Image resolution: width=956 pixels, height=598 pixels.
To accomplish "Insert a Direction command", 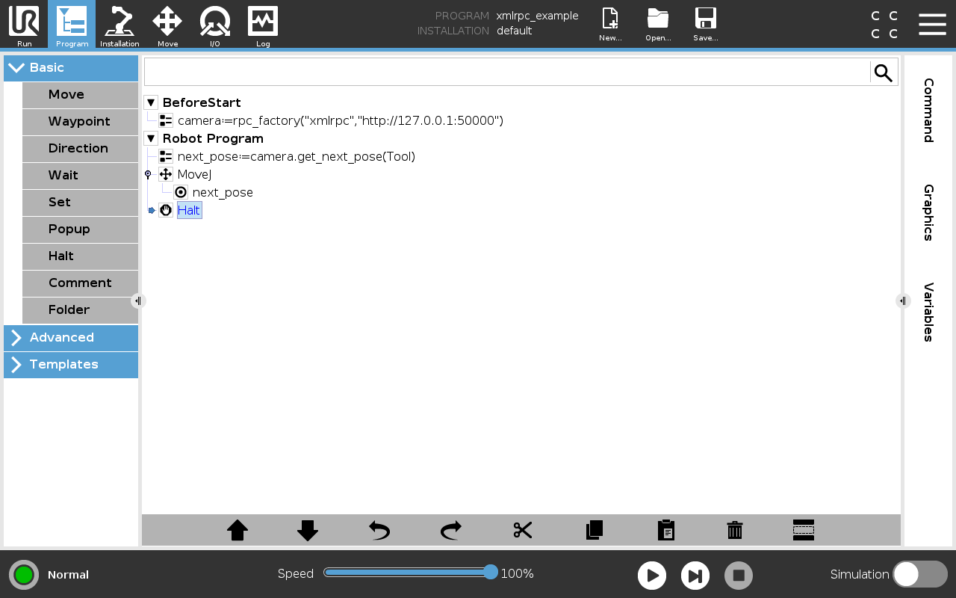I will click(x=80, y=149).
